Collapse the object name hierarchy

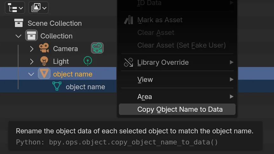31,74
